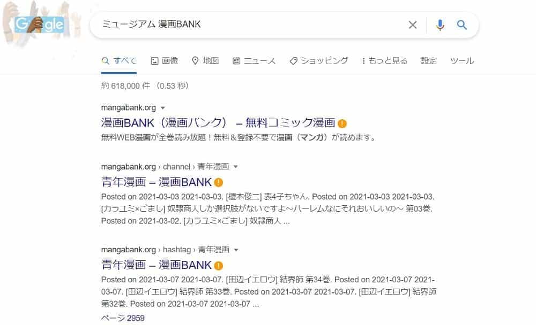Viewport: 536px width, 325px height.
Task: Expand dropdown arrow next to channel › 青年漫画
Action: coord(235,167)
